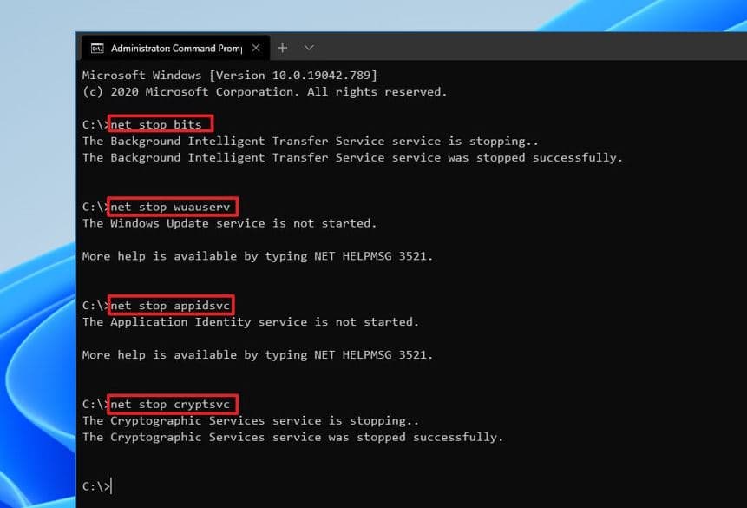Click 'Cryptographic Services service was stopped successfully' line
The height and width of the screenshot is (508, 747).
(292, 437)
